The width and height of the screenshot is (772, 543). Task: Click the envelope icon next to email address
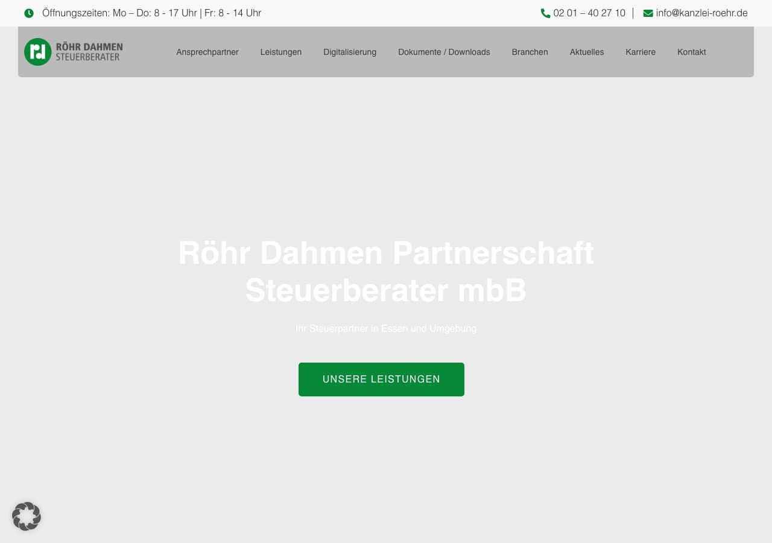(x=648, y=13)
